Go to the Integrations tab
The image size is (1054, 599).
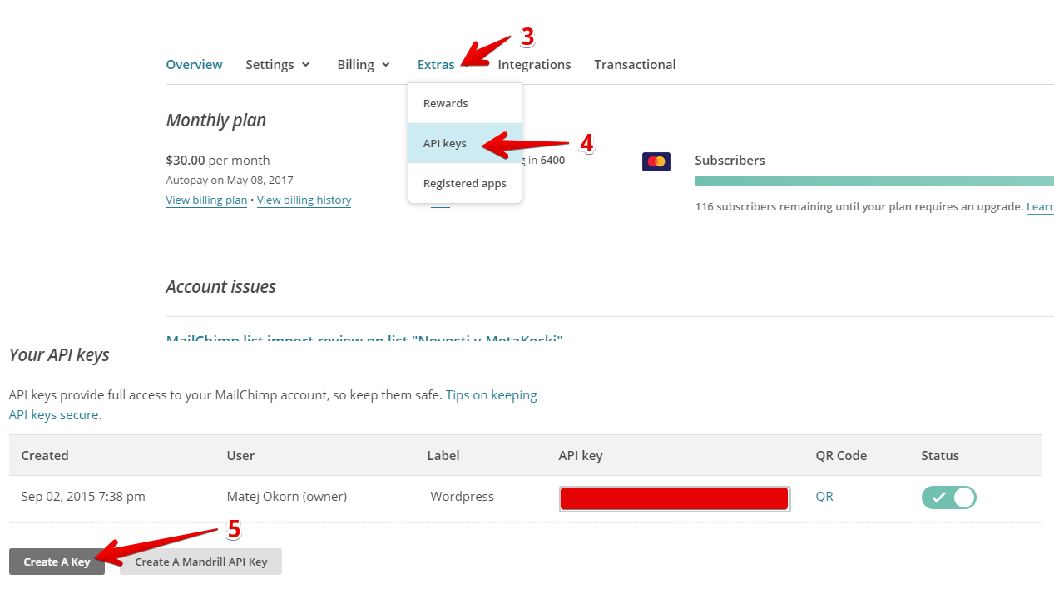pos(534,64)
